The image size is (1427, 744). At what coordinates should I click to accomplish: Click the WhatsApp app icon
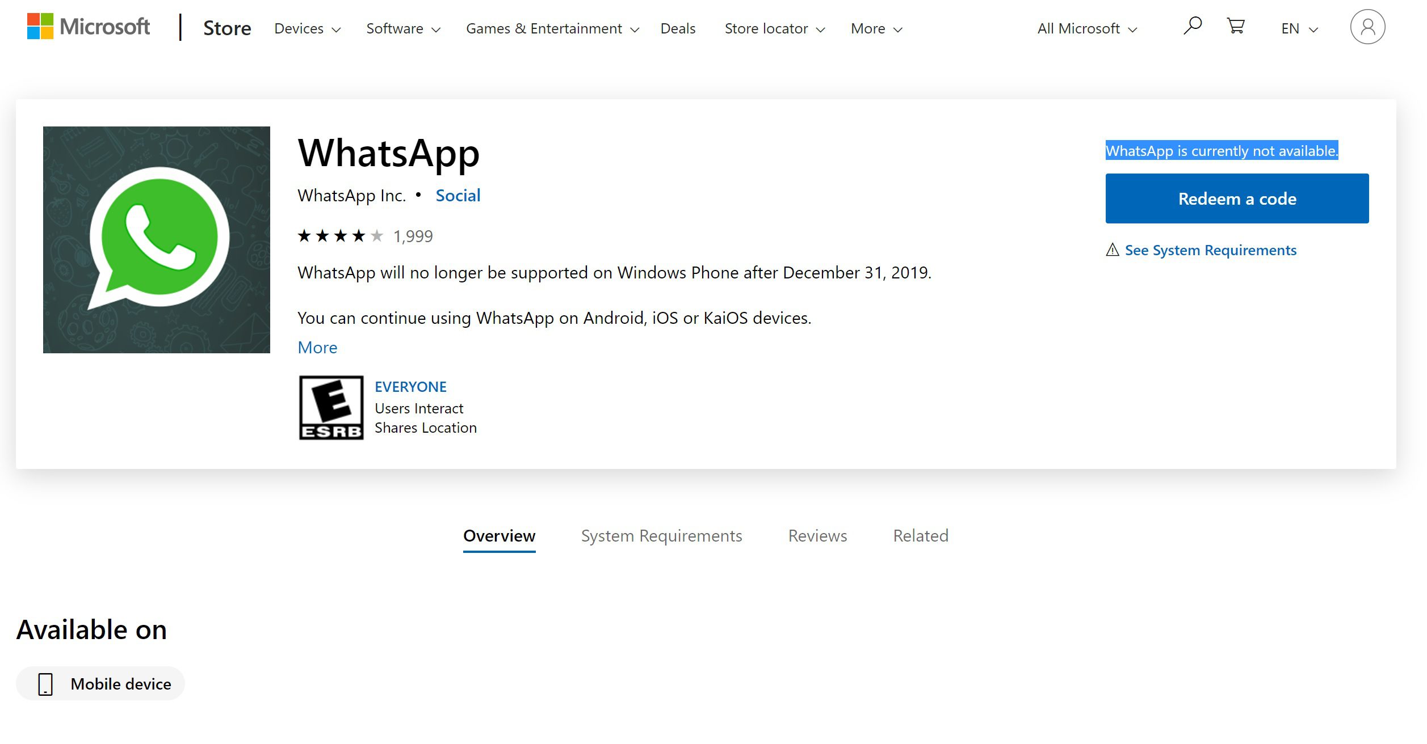click(156, 239)
